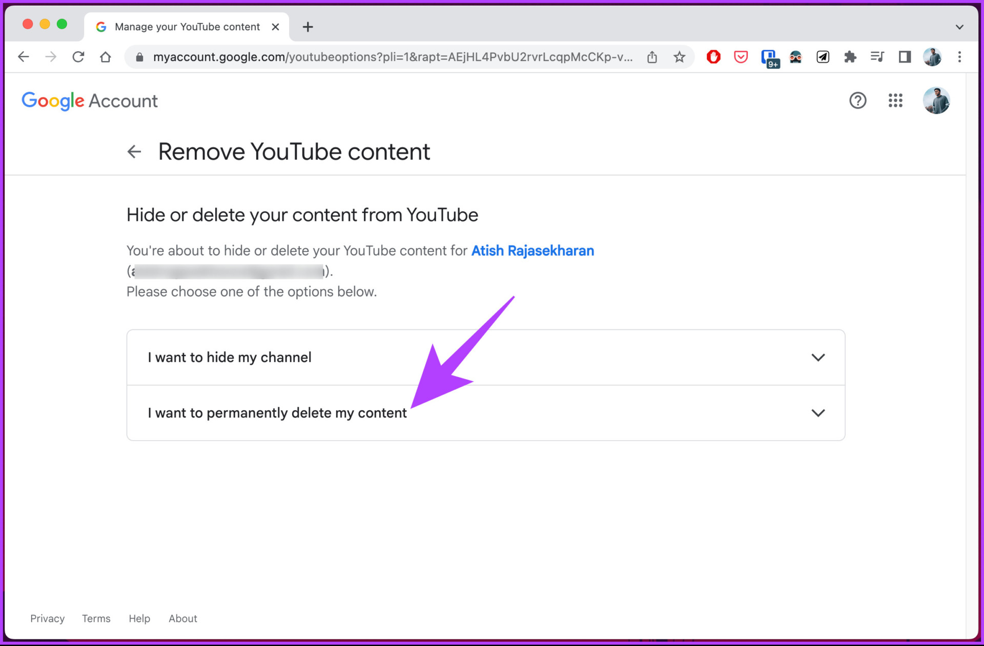984x646 pixels.
Task: Reload the page
Action: click(78, 57)
